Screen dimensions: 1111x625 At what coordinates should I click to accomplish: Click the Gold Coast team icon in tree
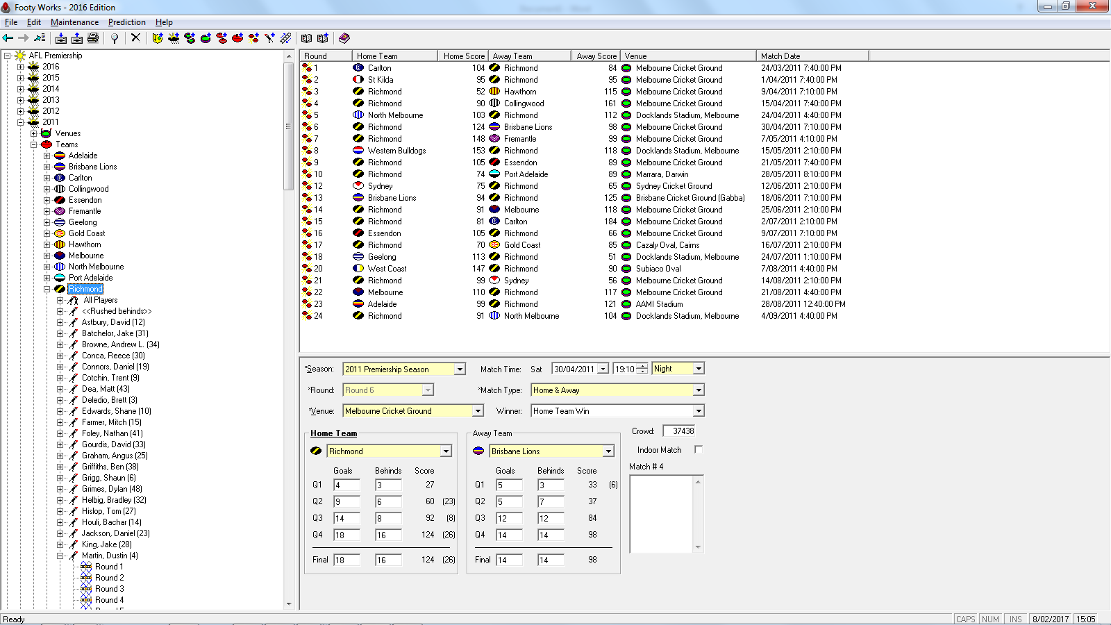tap(60, 233)
